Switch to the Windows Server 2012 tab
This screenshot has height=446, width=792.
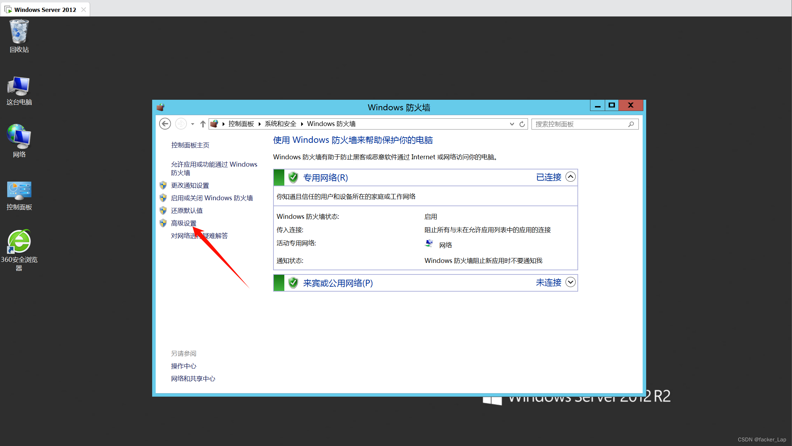pos(45,10)
